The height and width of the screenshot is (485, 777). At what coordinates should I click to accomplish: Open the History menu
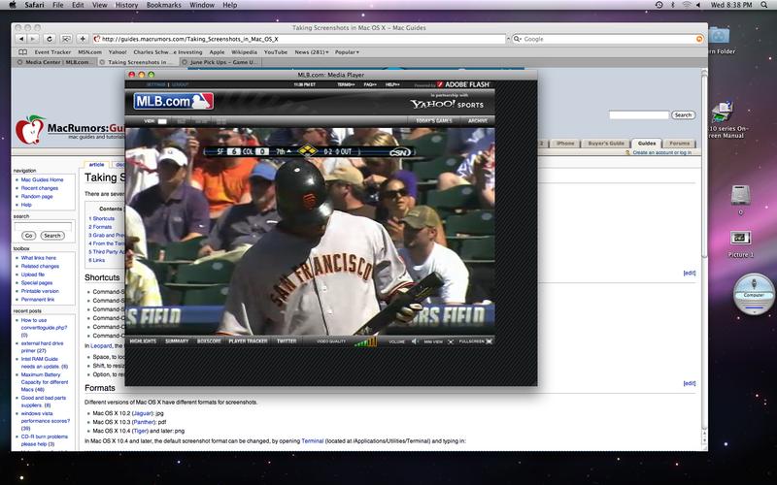pyautogui.click(x=127, y=5)
